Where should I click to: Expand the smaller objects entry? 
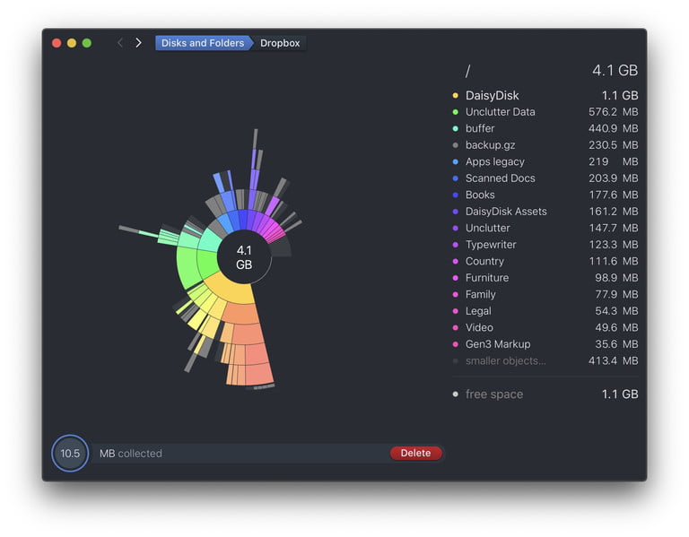coord(505,361)
